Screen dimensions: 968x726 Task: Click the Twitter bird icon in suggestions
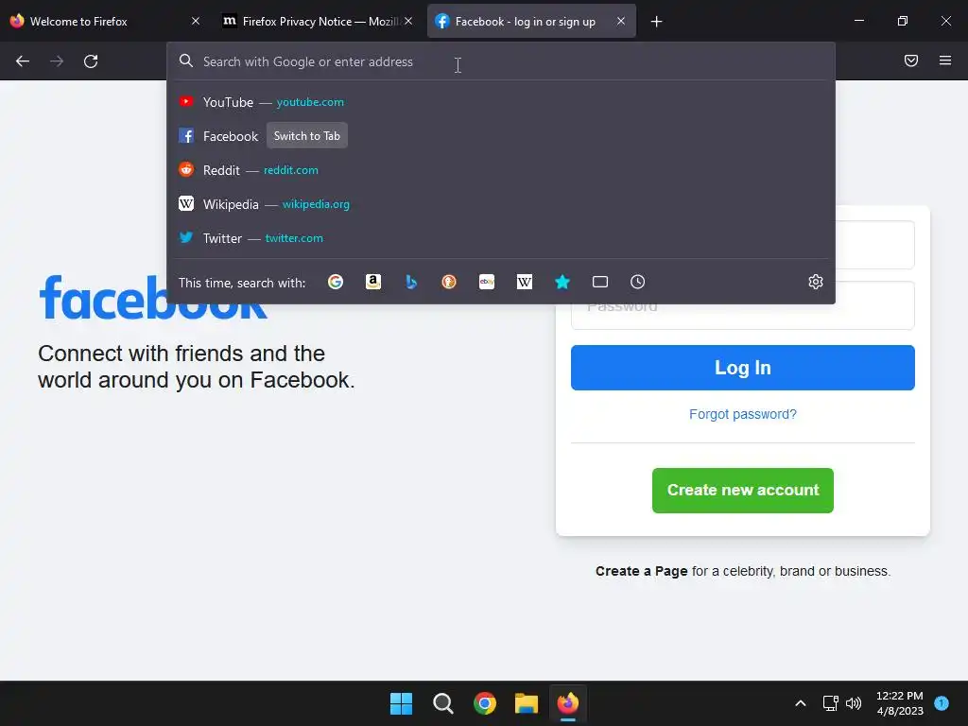186,237
